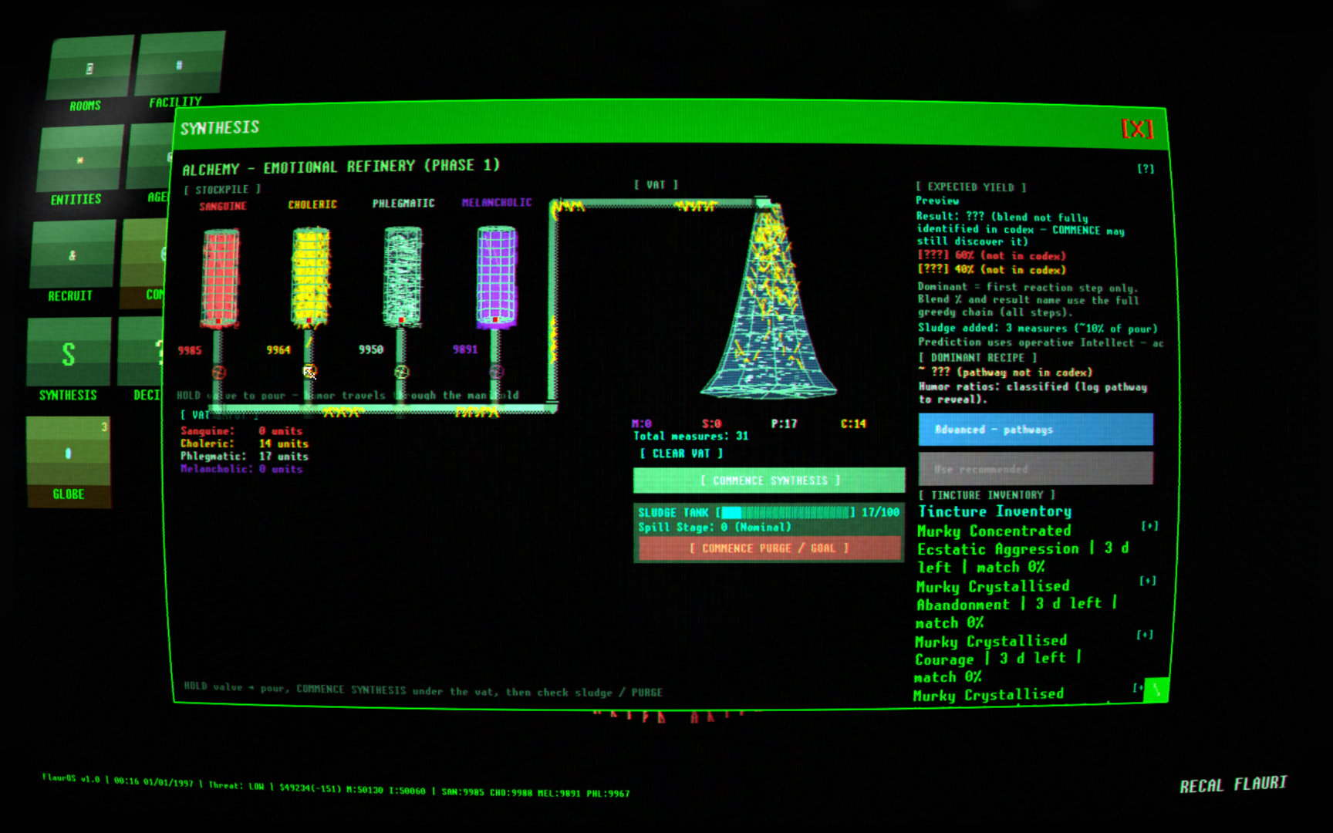Click the SANGUINE stockpile label
Viewport: 1333px width, 833px height.
[x=223, y=206]
